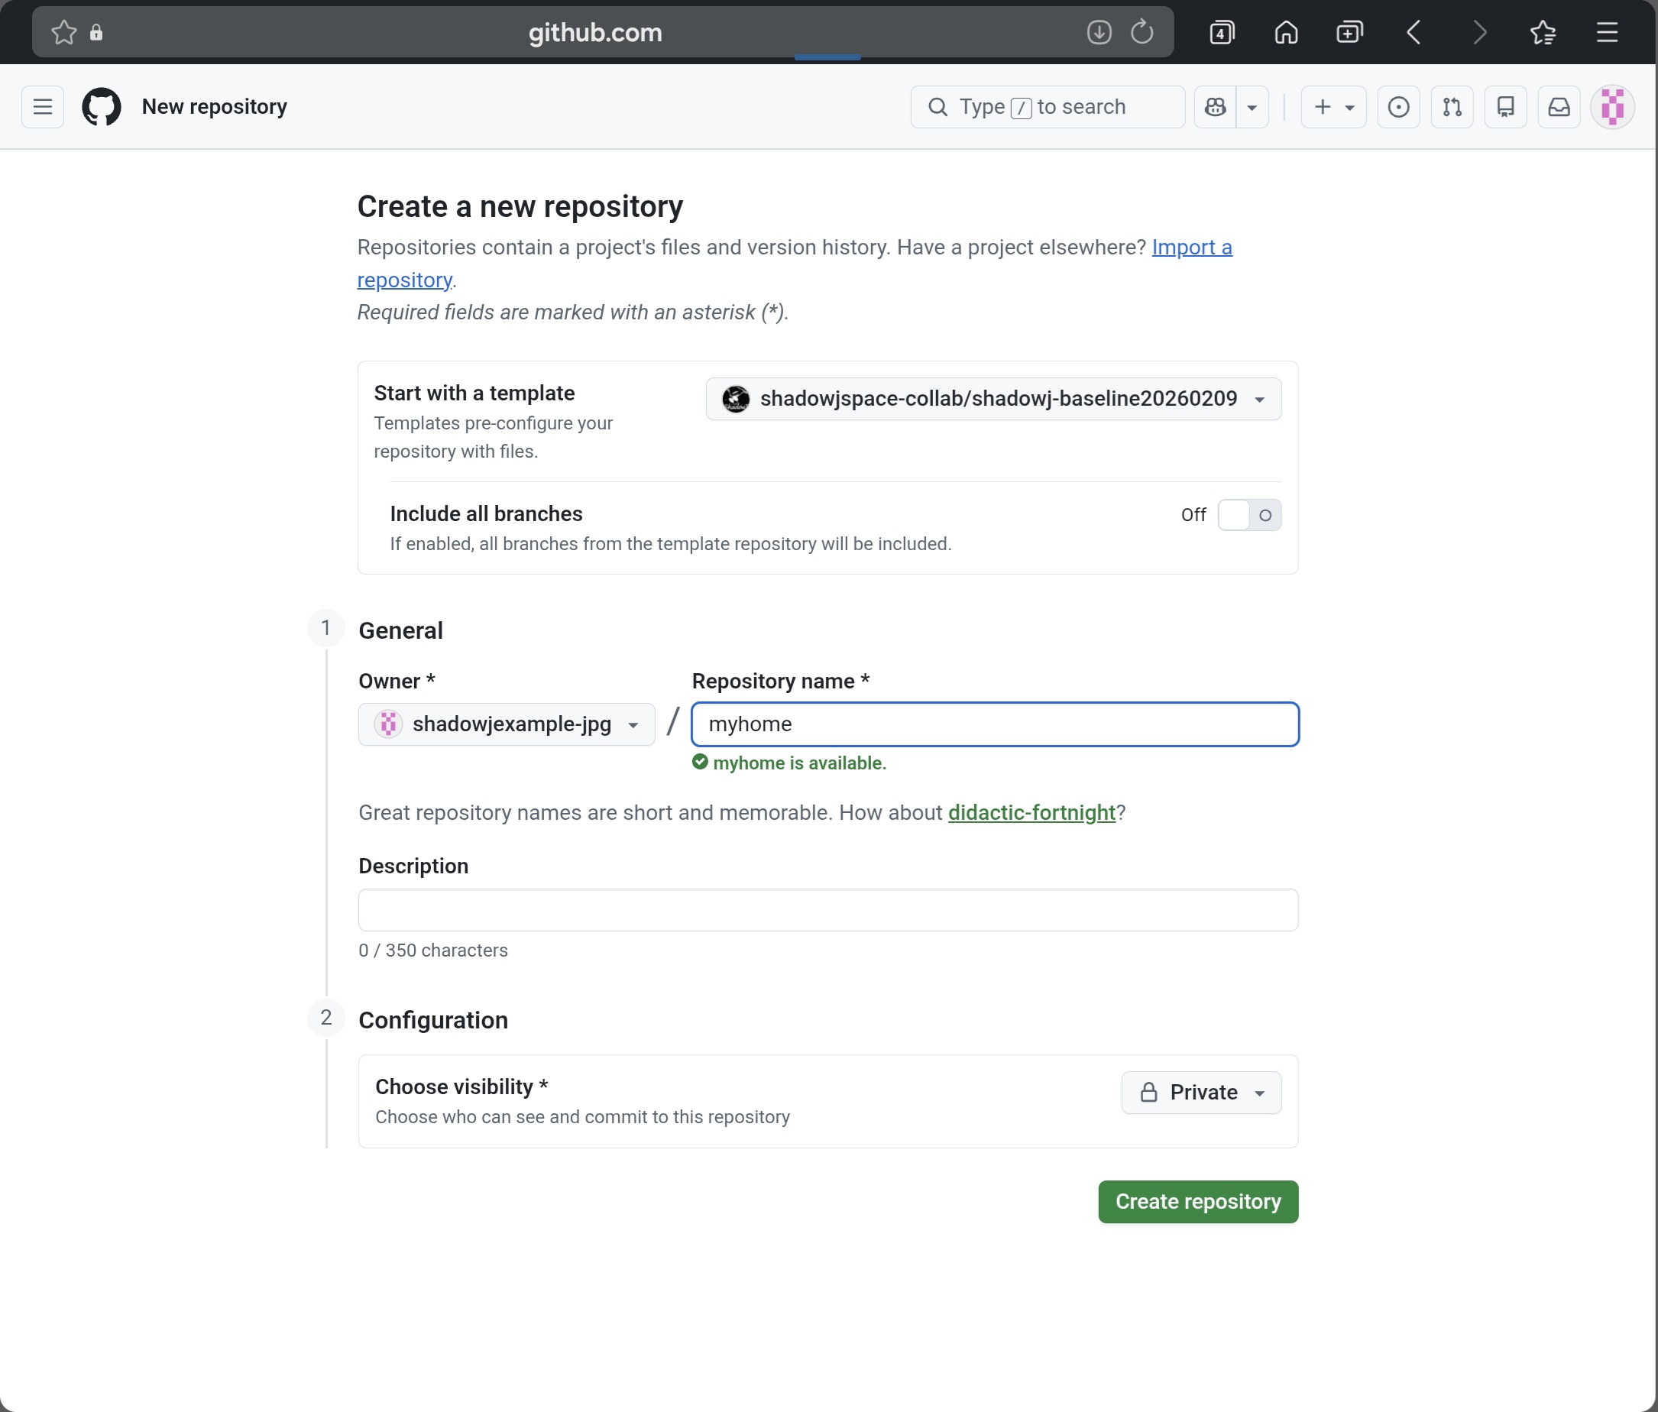Expand the template repository dropdown

click(x=993, y=398)
